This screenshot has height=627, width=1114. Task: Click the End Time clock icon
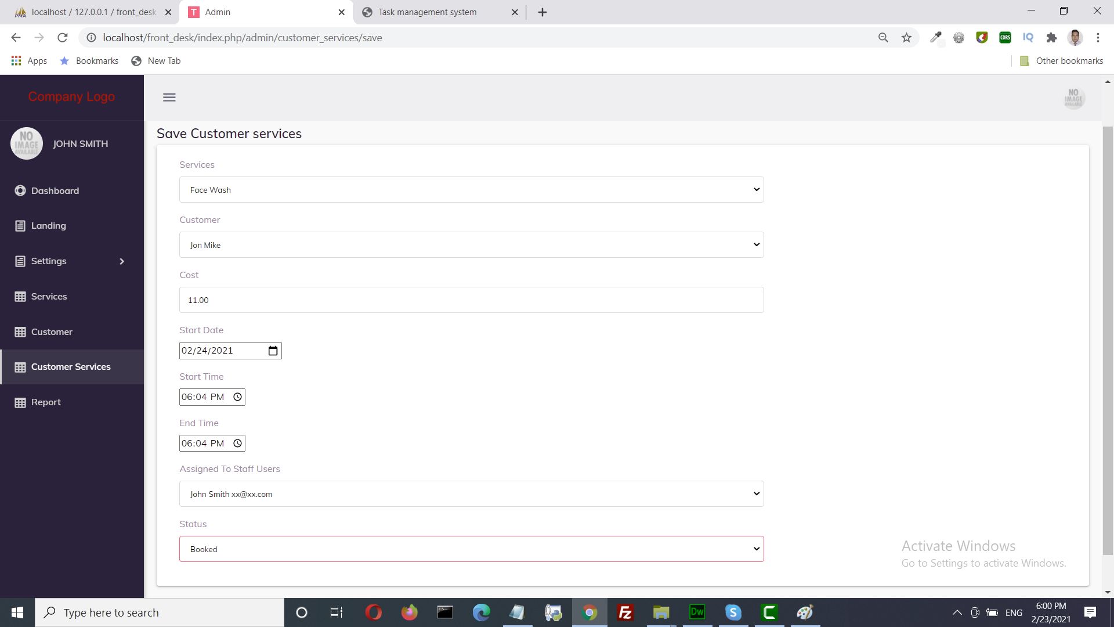[x=237, y=444]
